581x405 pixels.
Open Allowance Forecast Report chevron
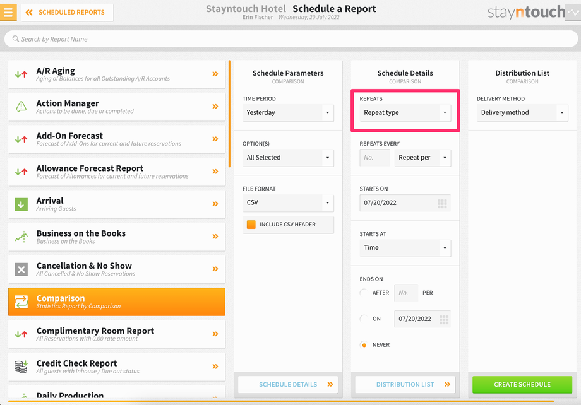tap(215, 172)
